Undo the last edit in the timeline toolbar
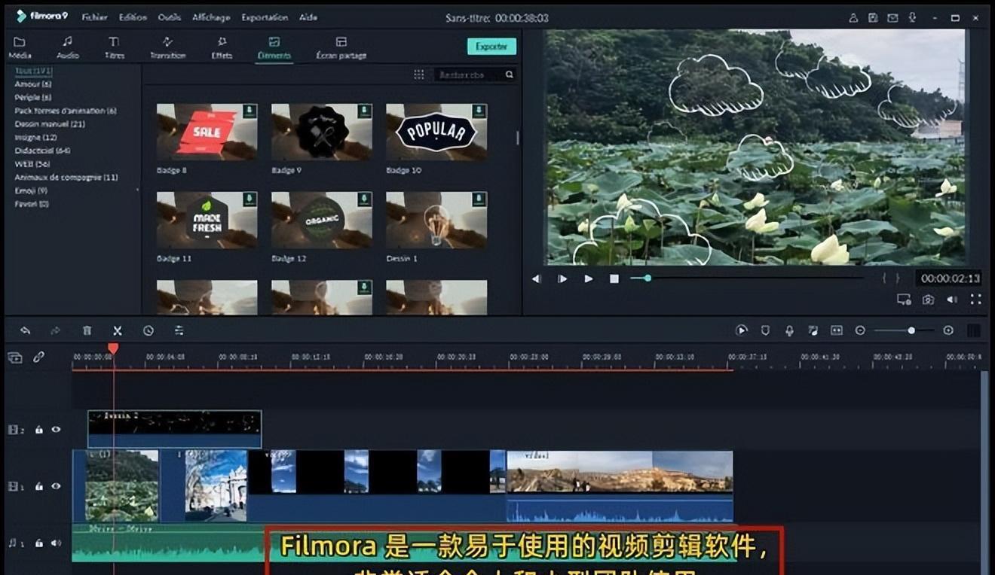 pos(25,330)
